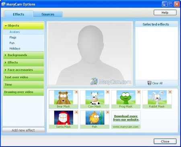Click the trash can icon beside Clear All
This screenshot has height=147, width=181.
149,83
